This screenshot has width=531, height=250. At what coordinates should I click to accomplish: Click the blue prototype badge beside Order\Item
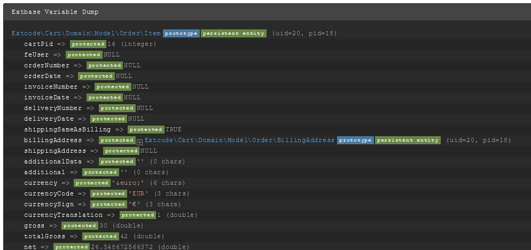tap(181, 33)
